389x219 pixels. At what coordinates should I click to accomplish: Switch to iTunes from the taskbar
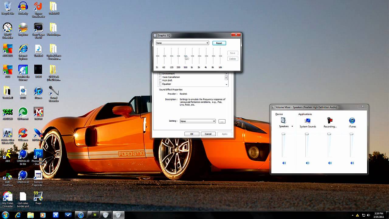[x=81, y=215]
